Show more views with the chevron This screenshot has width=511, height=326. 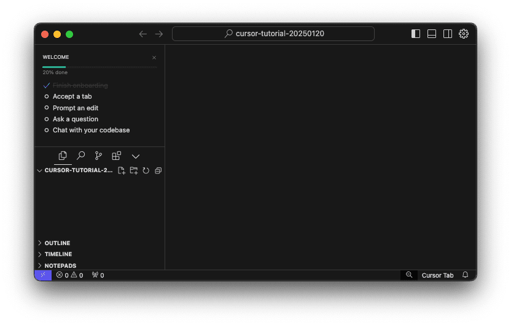click(136, 157)
